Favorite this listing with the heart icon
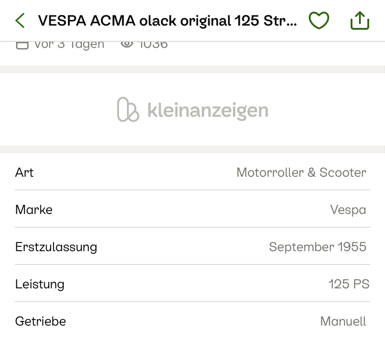This screenshot has height=340, width=385. coord(319,20)
